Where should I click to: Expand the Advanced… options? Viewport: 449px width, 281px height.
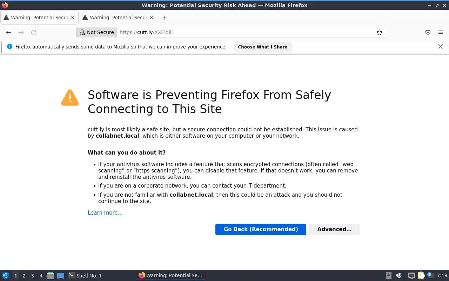point(334,229)
